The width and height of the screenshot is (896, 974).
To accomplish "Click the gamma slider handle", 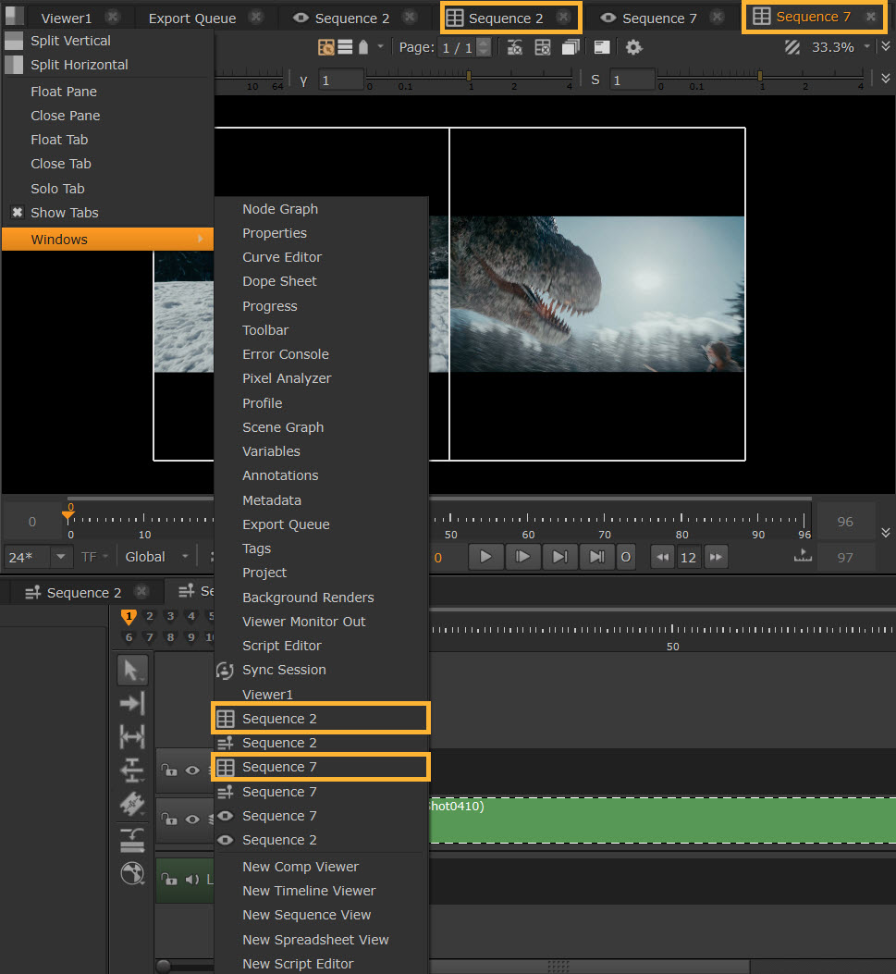I will (x=469, y=76).
